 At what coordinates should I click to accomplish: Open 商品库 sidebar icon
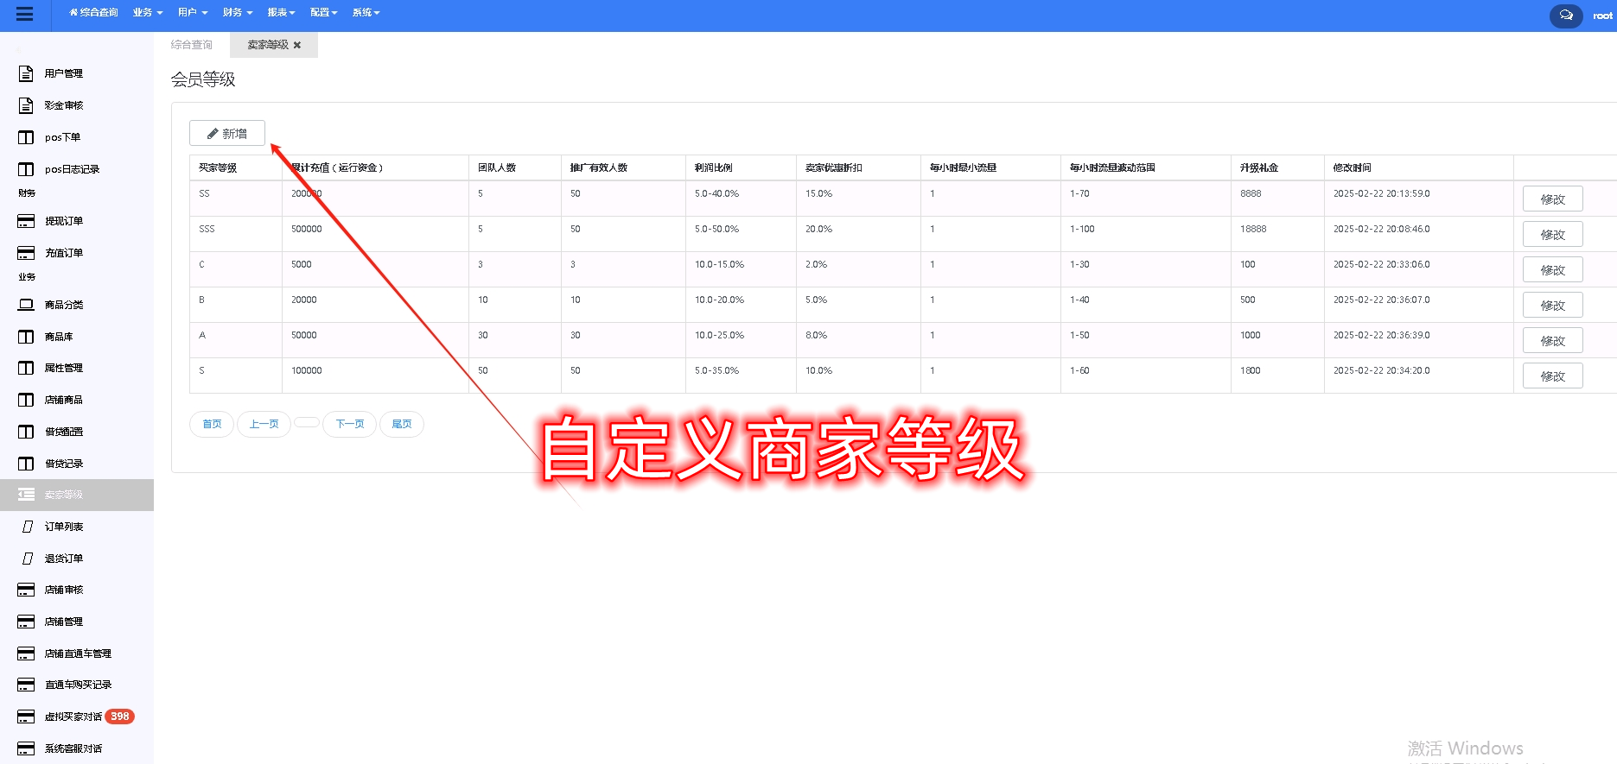pyautogui.click(x=26, y=337)
